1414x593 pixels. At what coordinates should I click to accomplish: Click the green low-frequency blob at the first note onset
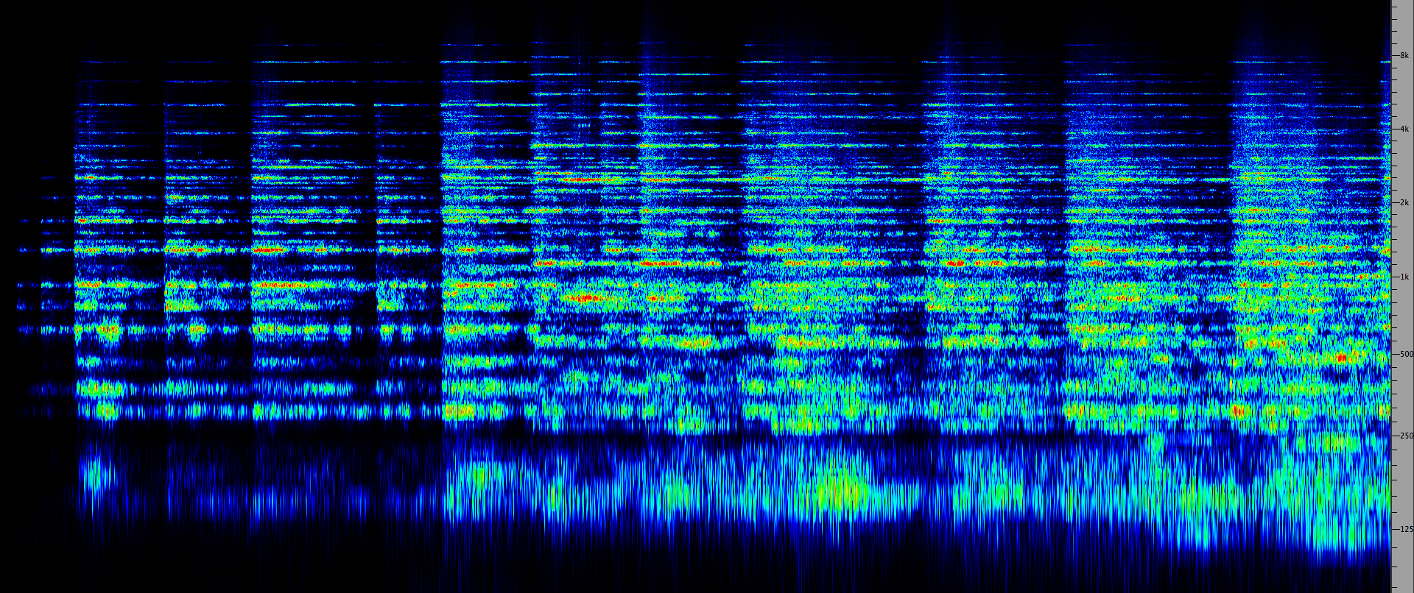pos(94,473)
